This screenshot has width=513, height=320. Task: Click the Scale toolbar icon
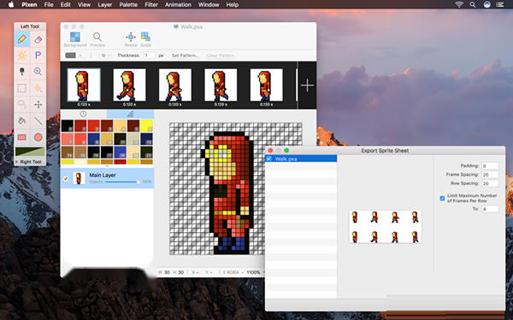145,39
